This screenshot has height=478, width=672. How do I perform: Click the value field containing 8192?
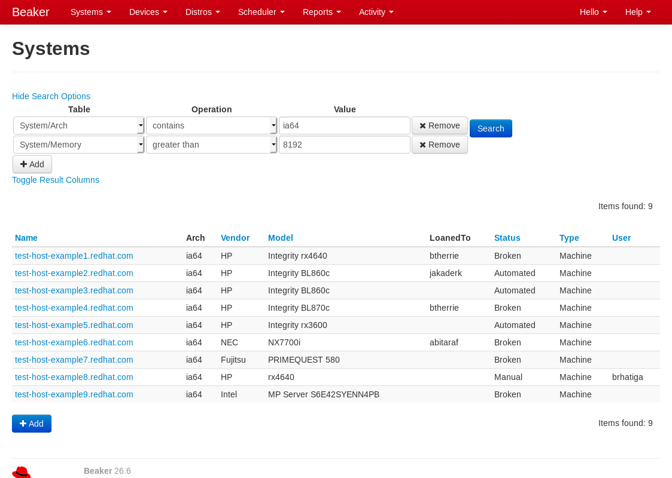[x=345, y=145]
